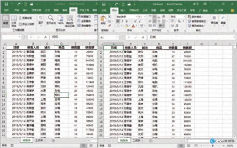The width and height of the screenshot is (237, 148).
Task: Click Paste (粘贴) clipboard icon in right window
Action: (x=103, y=20)
